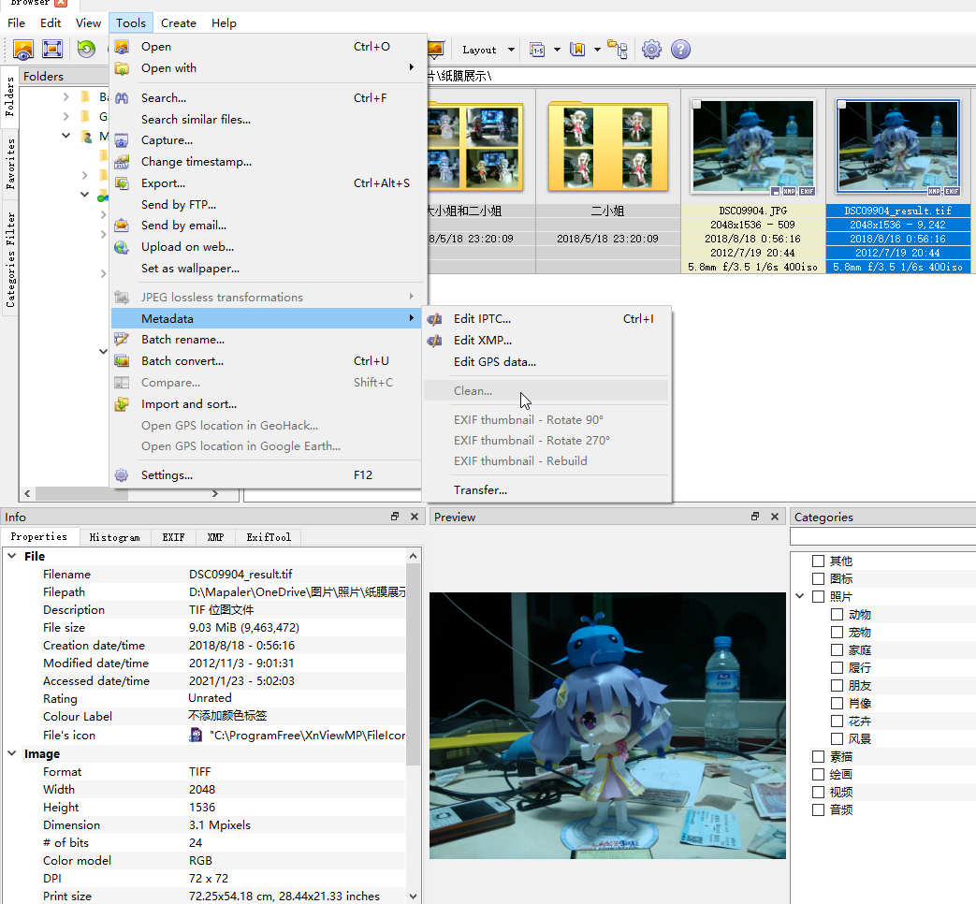The width and height of the screenshot is (976, 904).
Task: Click the folder tree toolbar icon
Action: coord(618,50)
